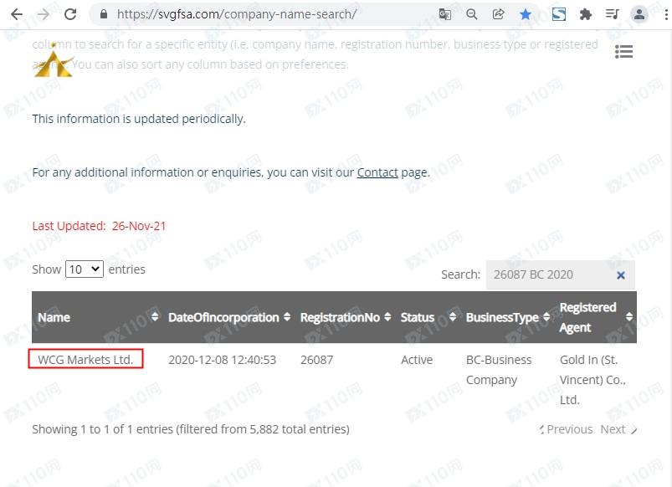Viewport: 672px width, 487px height.
Task: Go to Next results page
Action: pos(618,429)
